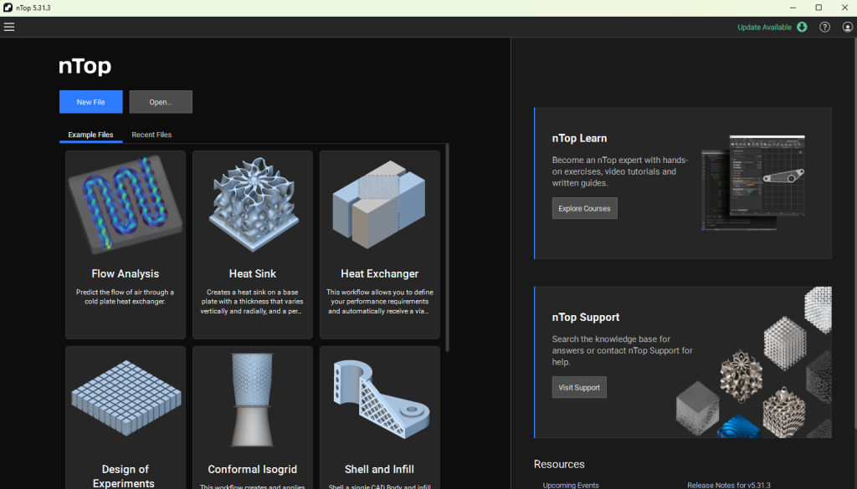The width and height of the screenshot is (857, 489).
Task: Click the New File button
Action: 90,102
